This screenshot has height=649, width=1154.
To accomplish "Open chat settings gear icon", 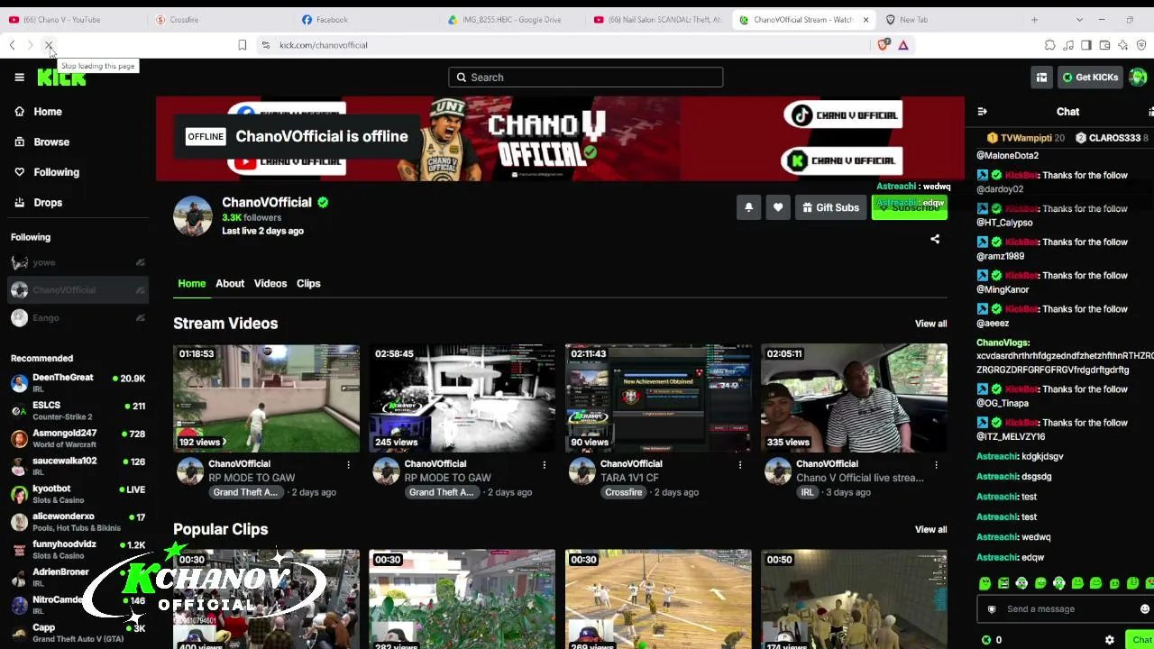I will tap(1110, 640).
